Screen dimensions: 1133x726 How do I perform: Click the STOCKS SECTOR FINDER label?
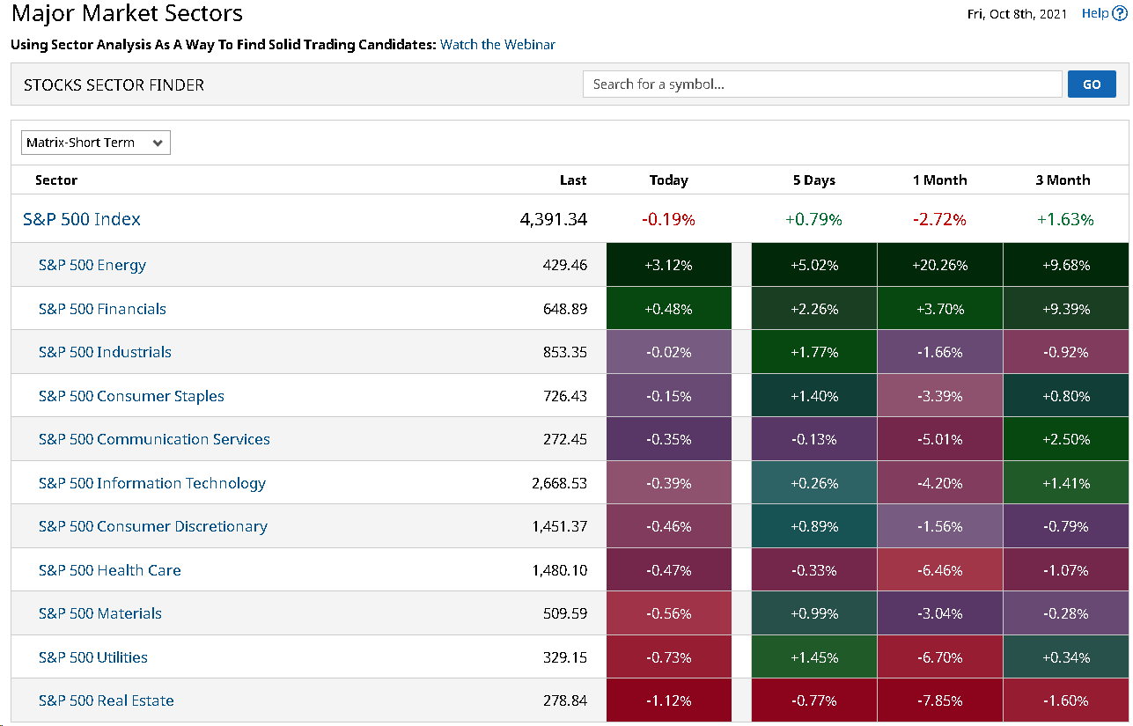point(114,85)
